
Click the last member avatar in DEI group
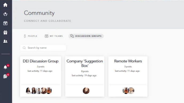coord(49,90)
